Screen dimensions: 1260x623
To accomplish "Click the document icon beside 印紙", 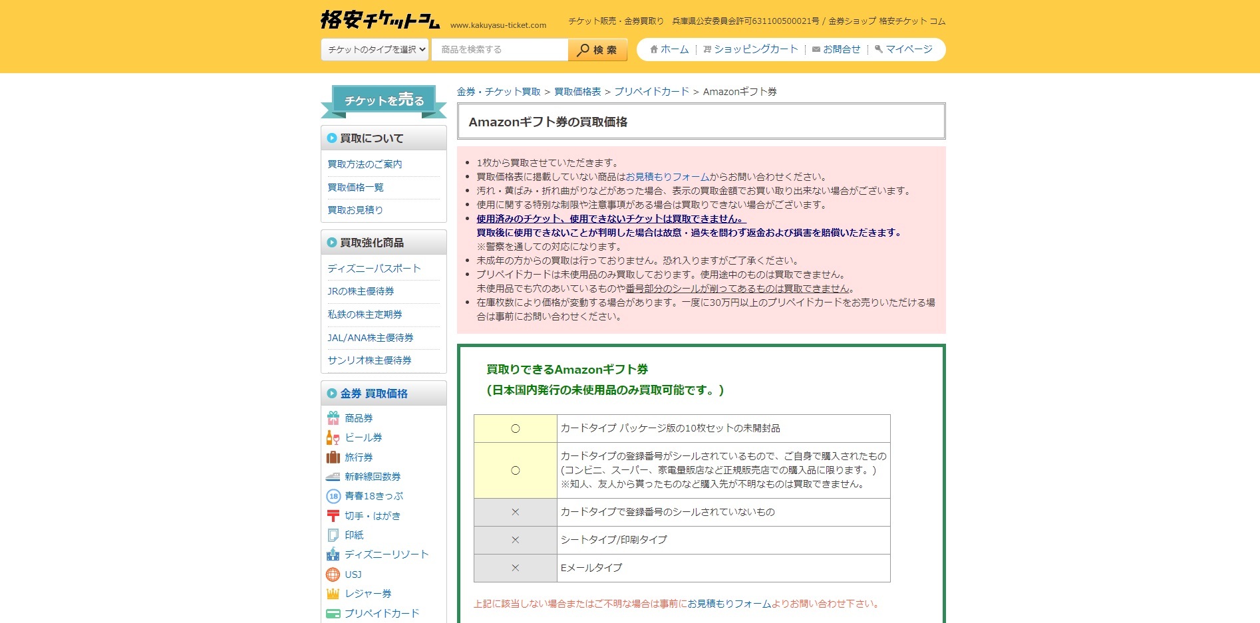I will coord(333,535).
